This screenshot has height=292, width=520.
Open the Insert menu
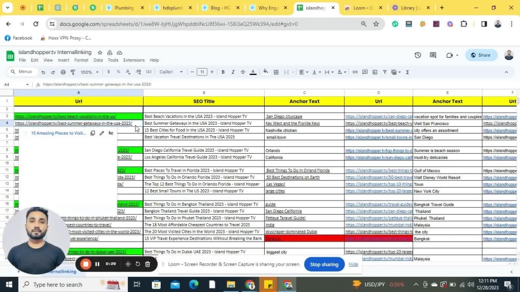coord(63,60)
